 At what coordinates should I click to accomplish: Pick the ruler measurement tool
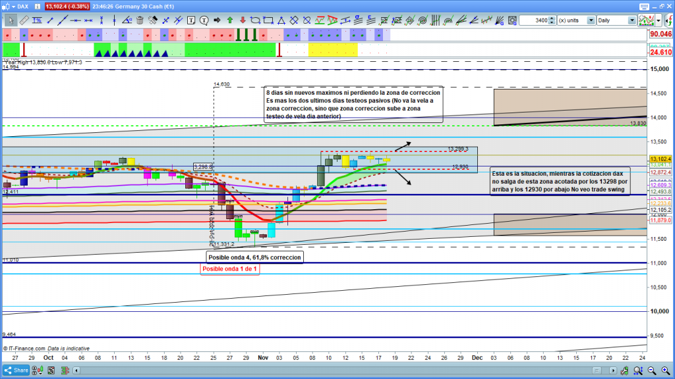pos(24,20)
